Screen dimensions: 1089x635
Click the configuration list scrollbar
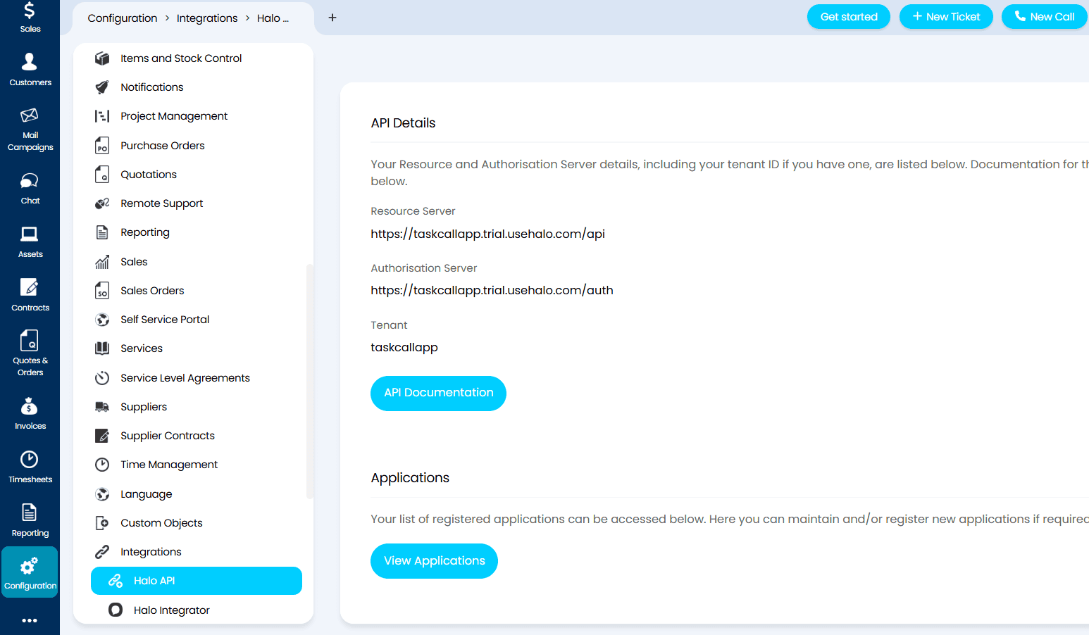pos(309,381)
